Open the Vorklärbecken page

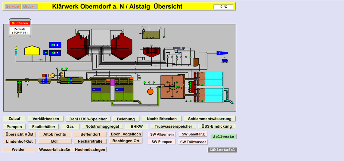coord(46,119)
